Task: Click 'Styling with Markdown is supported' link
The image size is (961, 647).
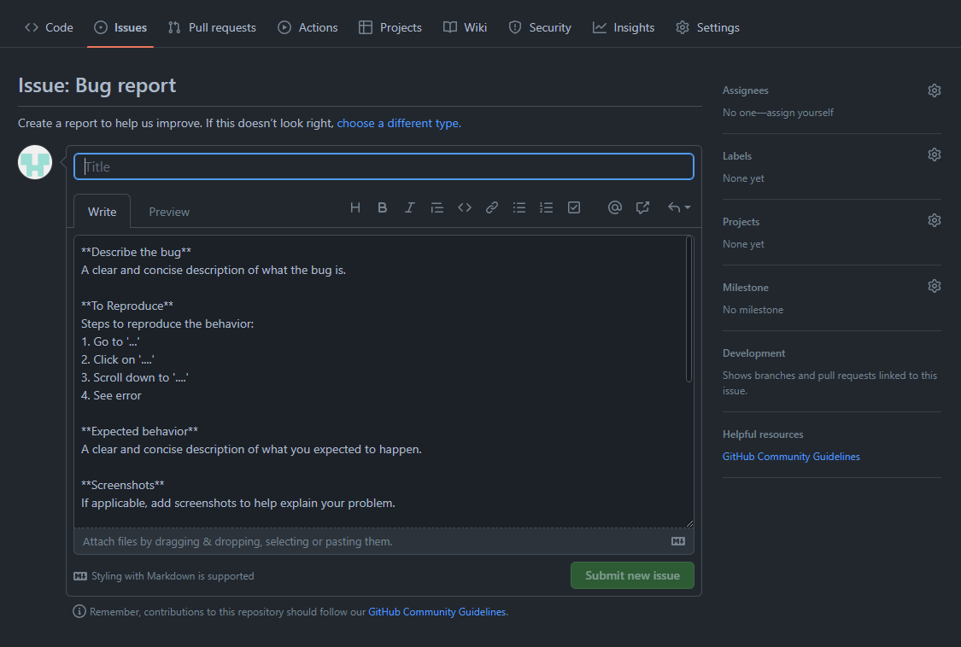Action: point(164,576)
